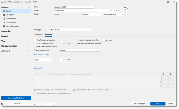
Task: Click the Before disconnecting command column header
Action: (81, 75)
